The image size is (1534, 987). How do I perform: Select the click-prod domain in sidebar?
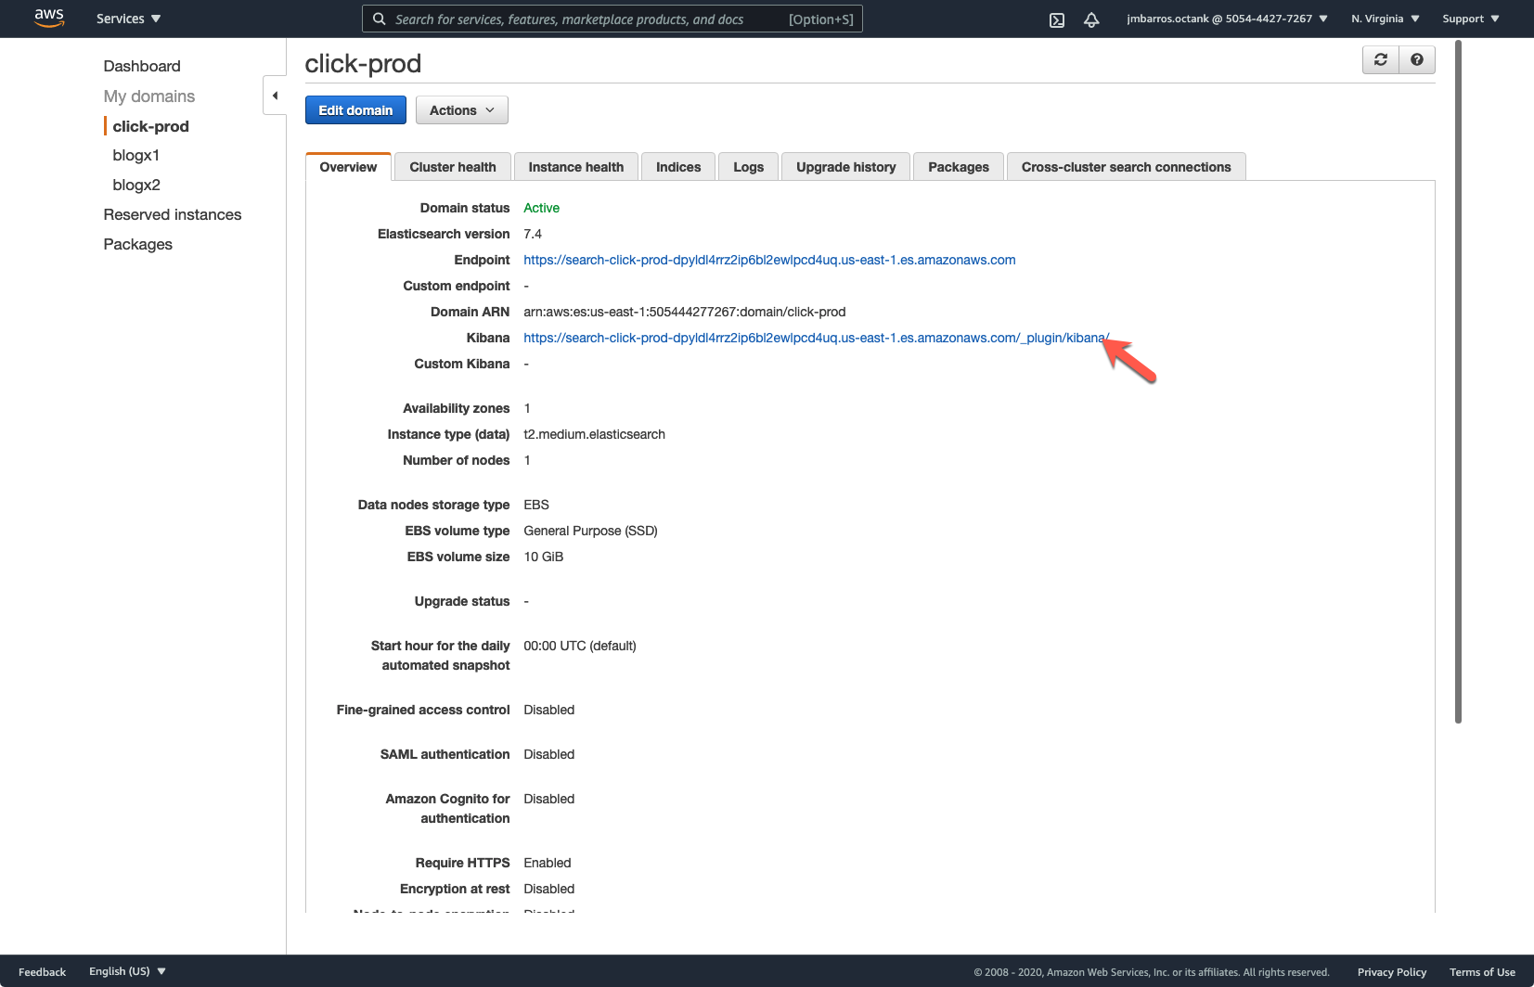click(x=151, y=126)
